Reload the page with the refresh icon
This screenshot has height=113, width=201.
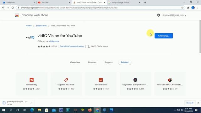coord(13,8)
